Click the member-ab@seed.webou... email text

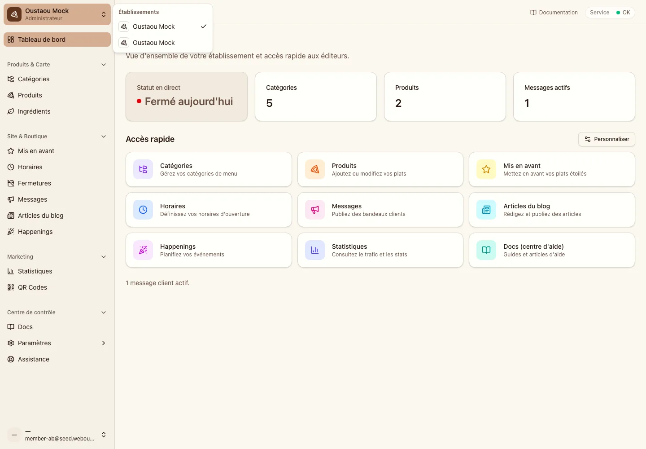click(60, 439)
